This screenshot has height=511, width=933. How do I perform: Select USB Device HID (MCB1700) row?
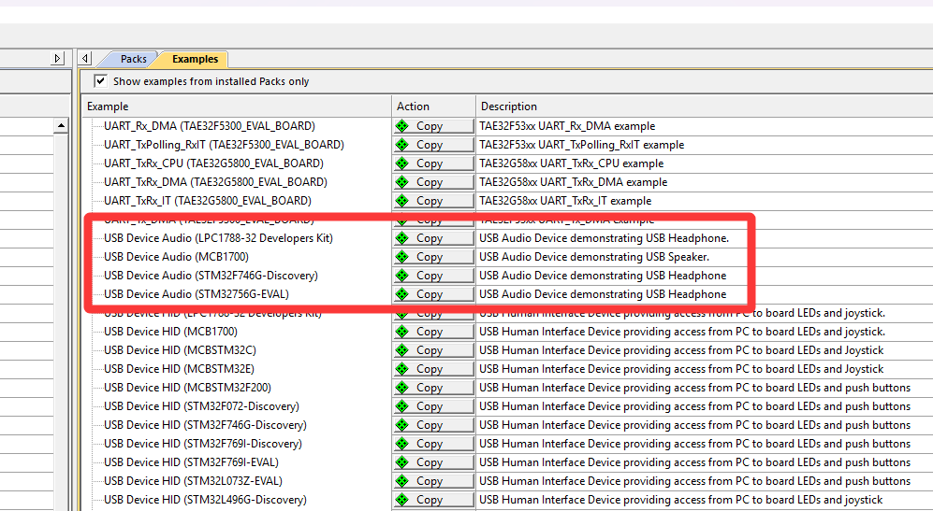pos(170,332)
